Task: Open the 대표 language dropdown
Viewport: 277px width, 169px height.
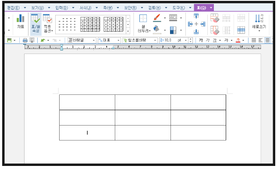Action: (x=109, y=40)
